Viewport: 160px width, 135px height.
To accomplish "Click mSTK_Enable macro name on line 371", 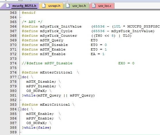I will [x=53, y=49].
